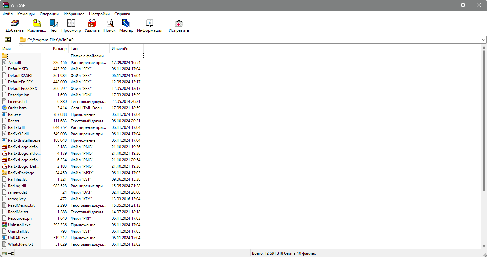The width and height of the screenshot is (487, 257).
Task: Click the date 21.10.2021 20:54
Action: (126, 160)
